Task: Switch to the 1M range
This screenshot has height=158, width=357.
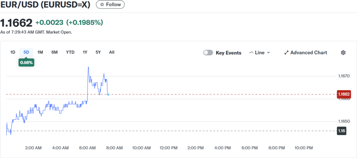Action: (x=40, y=52)
